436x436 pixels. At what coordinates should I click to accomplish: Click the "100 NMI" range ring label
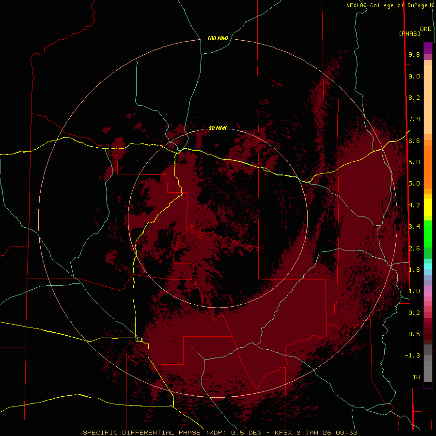218,38
